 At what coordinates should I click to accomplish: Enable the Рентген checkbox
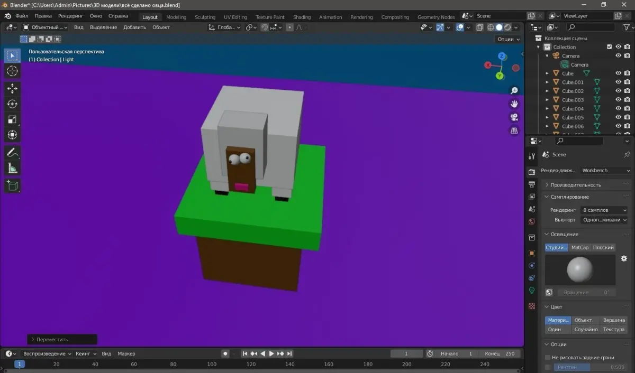pos(548,367)
